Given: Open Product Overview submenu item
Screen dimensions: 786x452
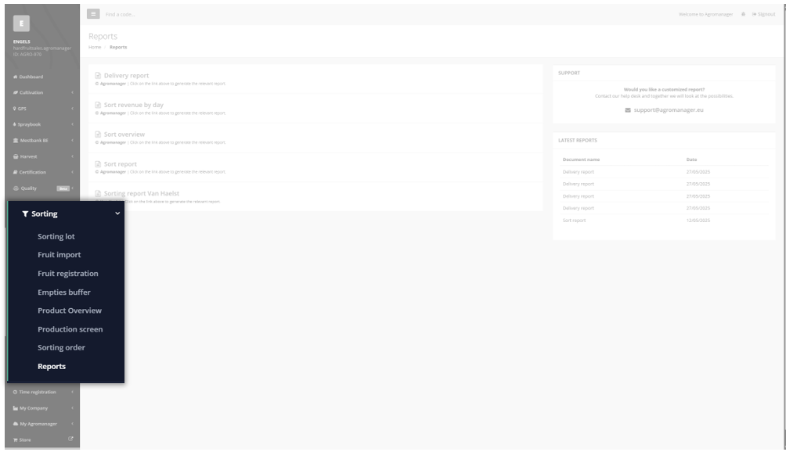Looking at the screenshot, I should pyautogui.click(x=70, y=310).
